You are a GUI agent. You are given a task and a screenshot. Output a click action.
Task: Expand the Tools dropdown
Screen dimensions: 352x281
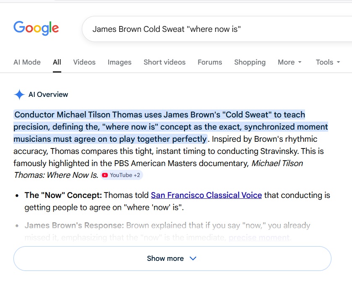[x=328, y=62]
